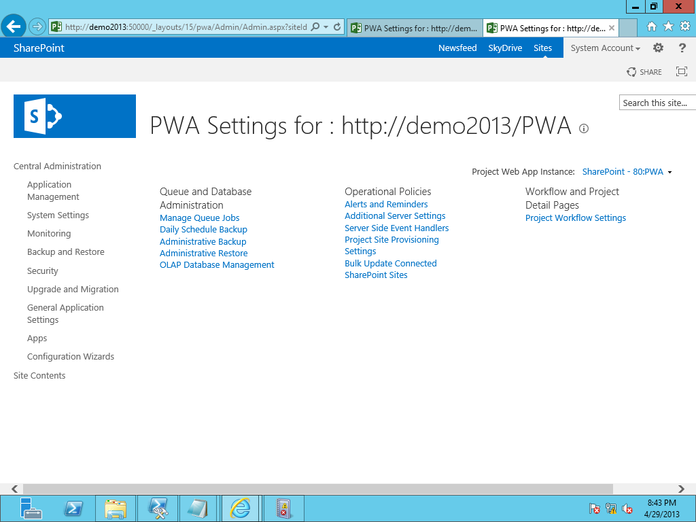Image resolution: width=696 pixels, height=522 pixels.
Task: Click the browser address bar URL
Action: (186, 27)
